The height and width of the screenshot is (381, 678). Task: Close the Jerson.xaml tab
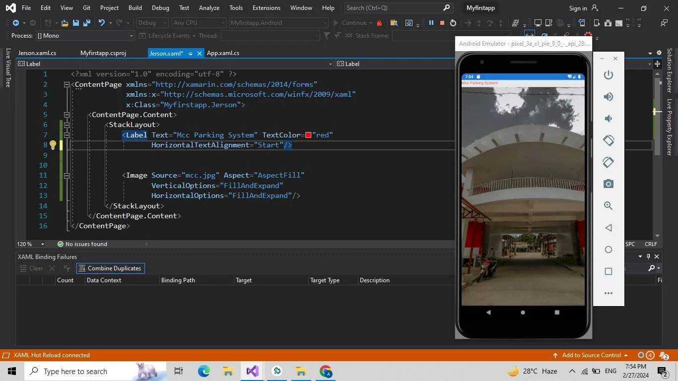click(x=200, y=53)
